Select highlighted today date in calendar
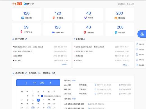Screen dimensions: 146x109 [38, 100]
